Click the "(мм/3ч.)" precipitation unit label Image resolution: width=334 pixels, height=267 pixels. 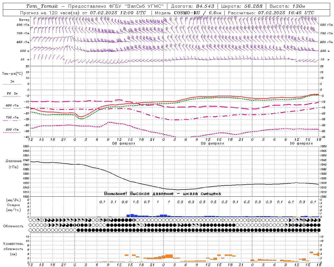(14, 200)
